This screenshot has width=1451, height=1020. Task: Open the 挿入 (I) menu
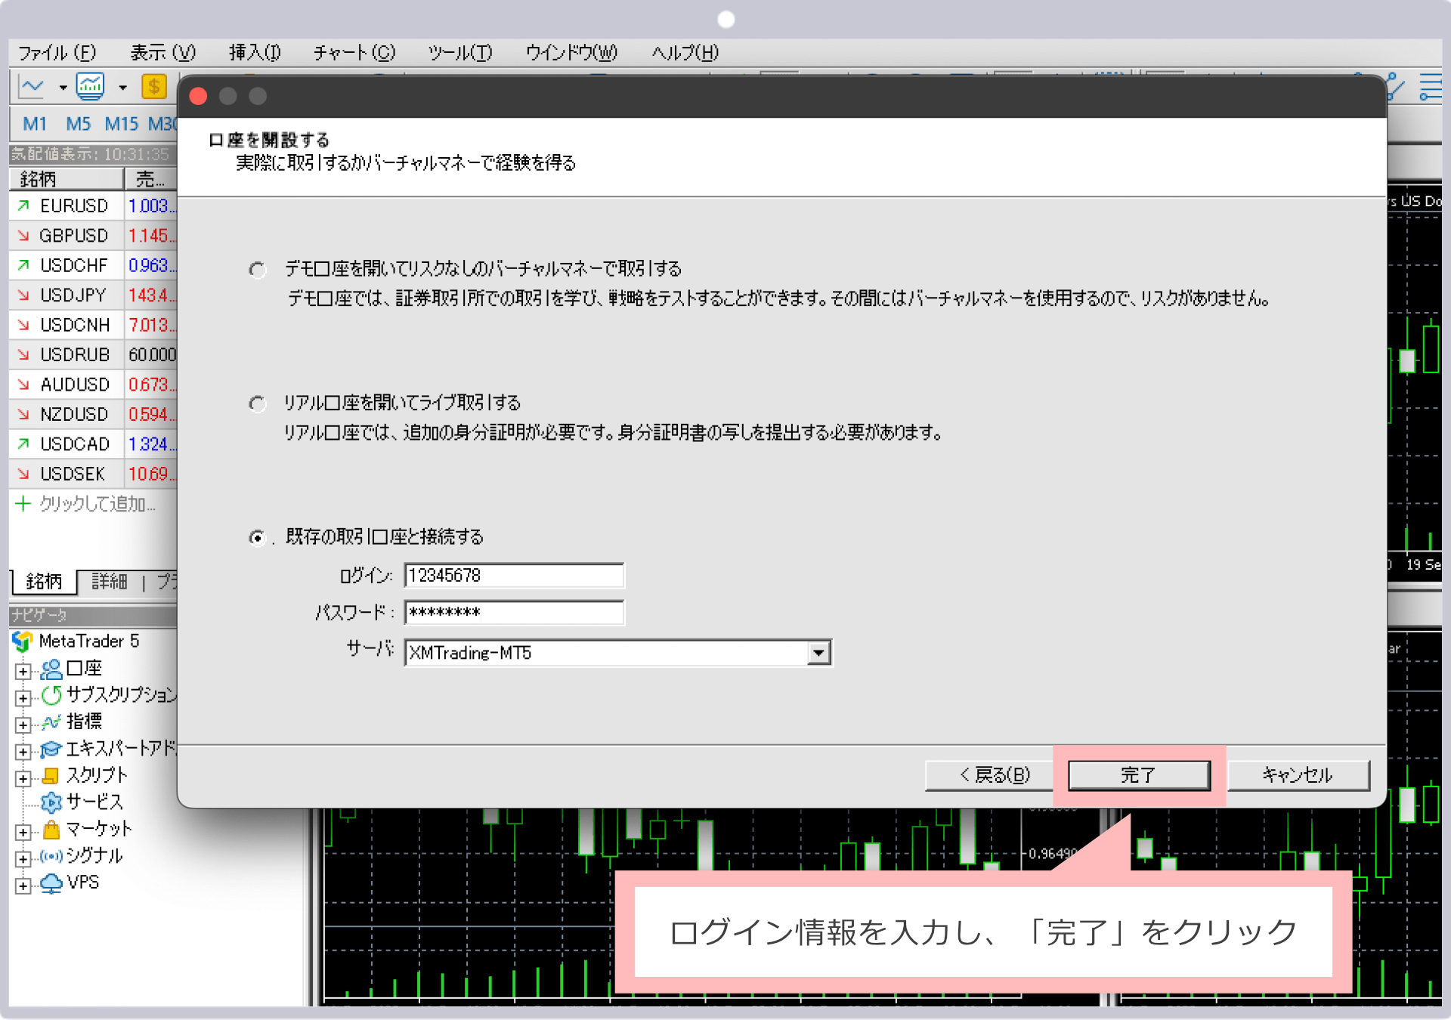point(255,52)
